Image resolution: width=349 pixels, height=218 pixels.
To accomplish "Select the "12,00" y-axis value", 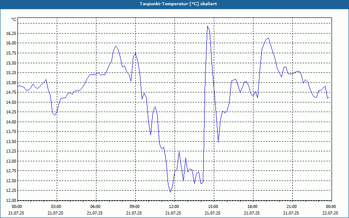I will coord(11,200).
